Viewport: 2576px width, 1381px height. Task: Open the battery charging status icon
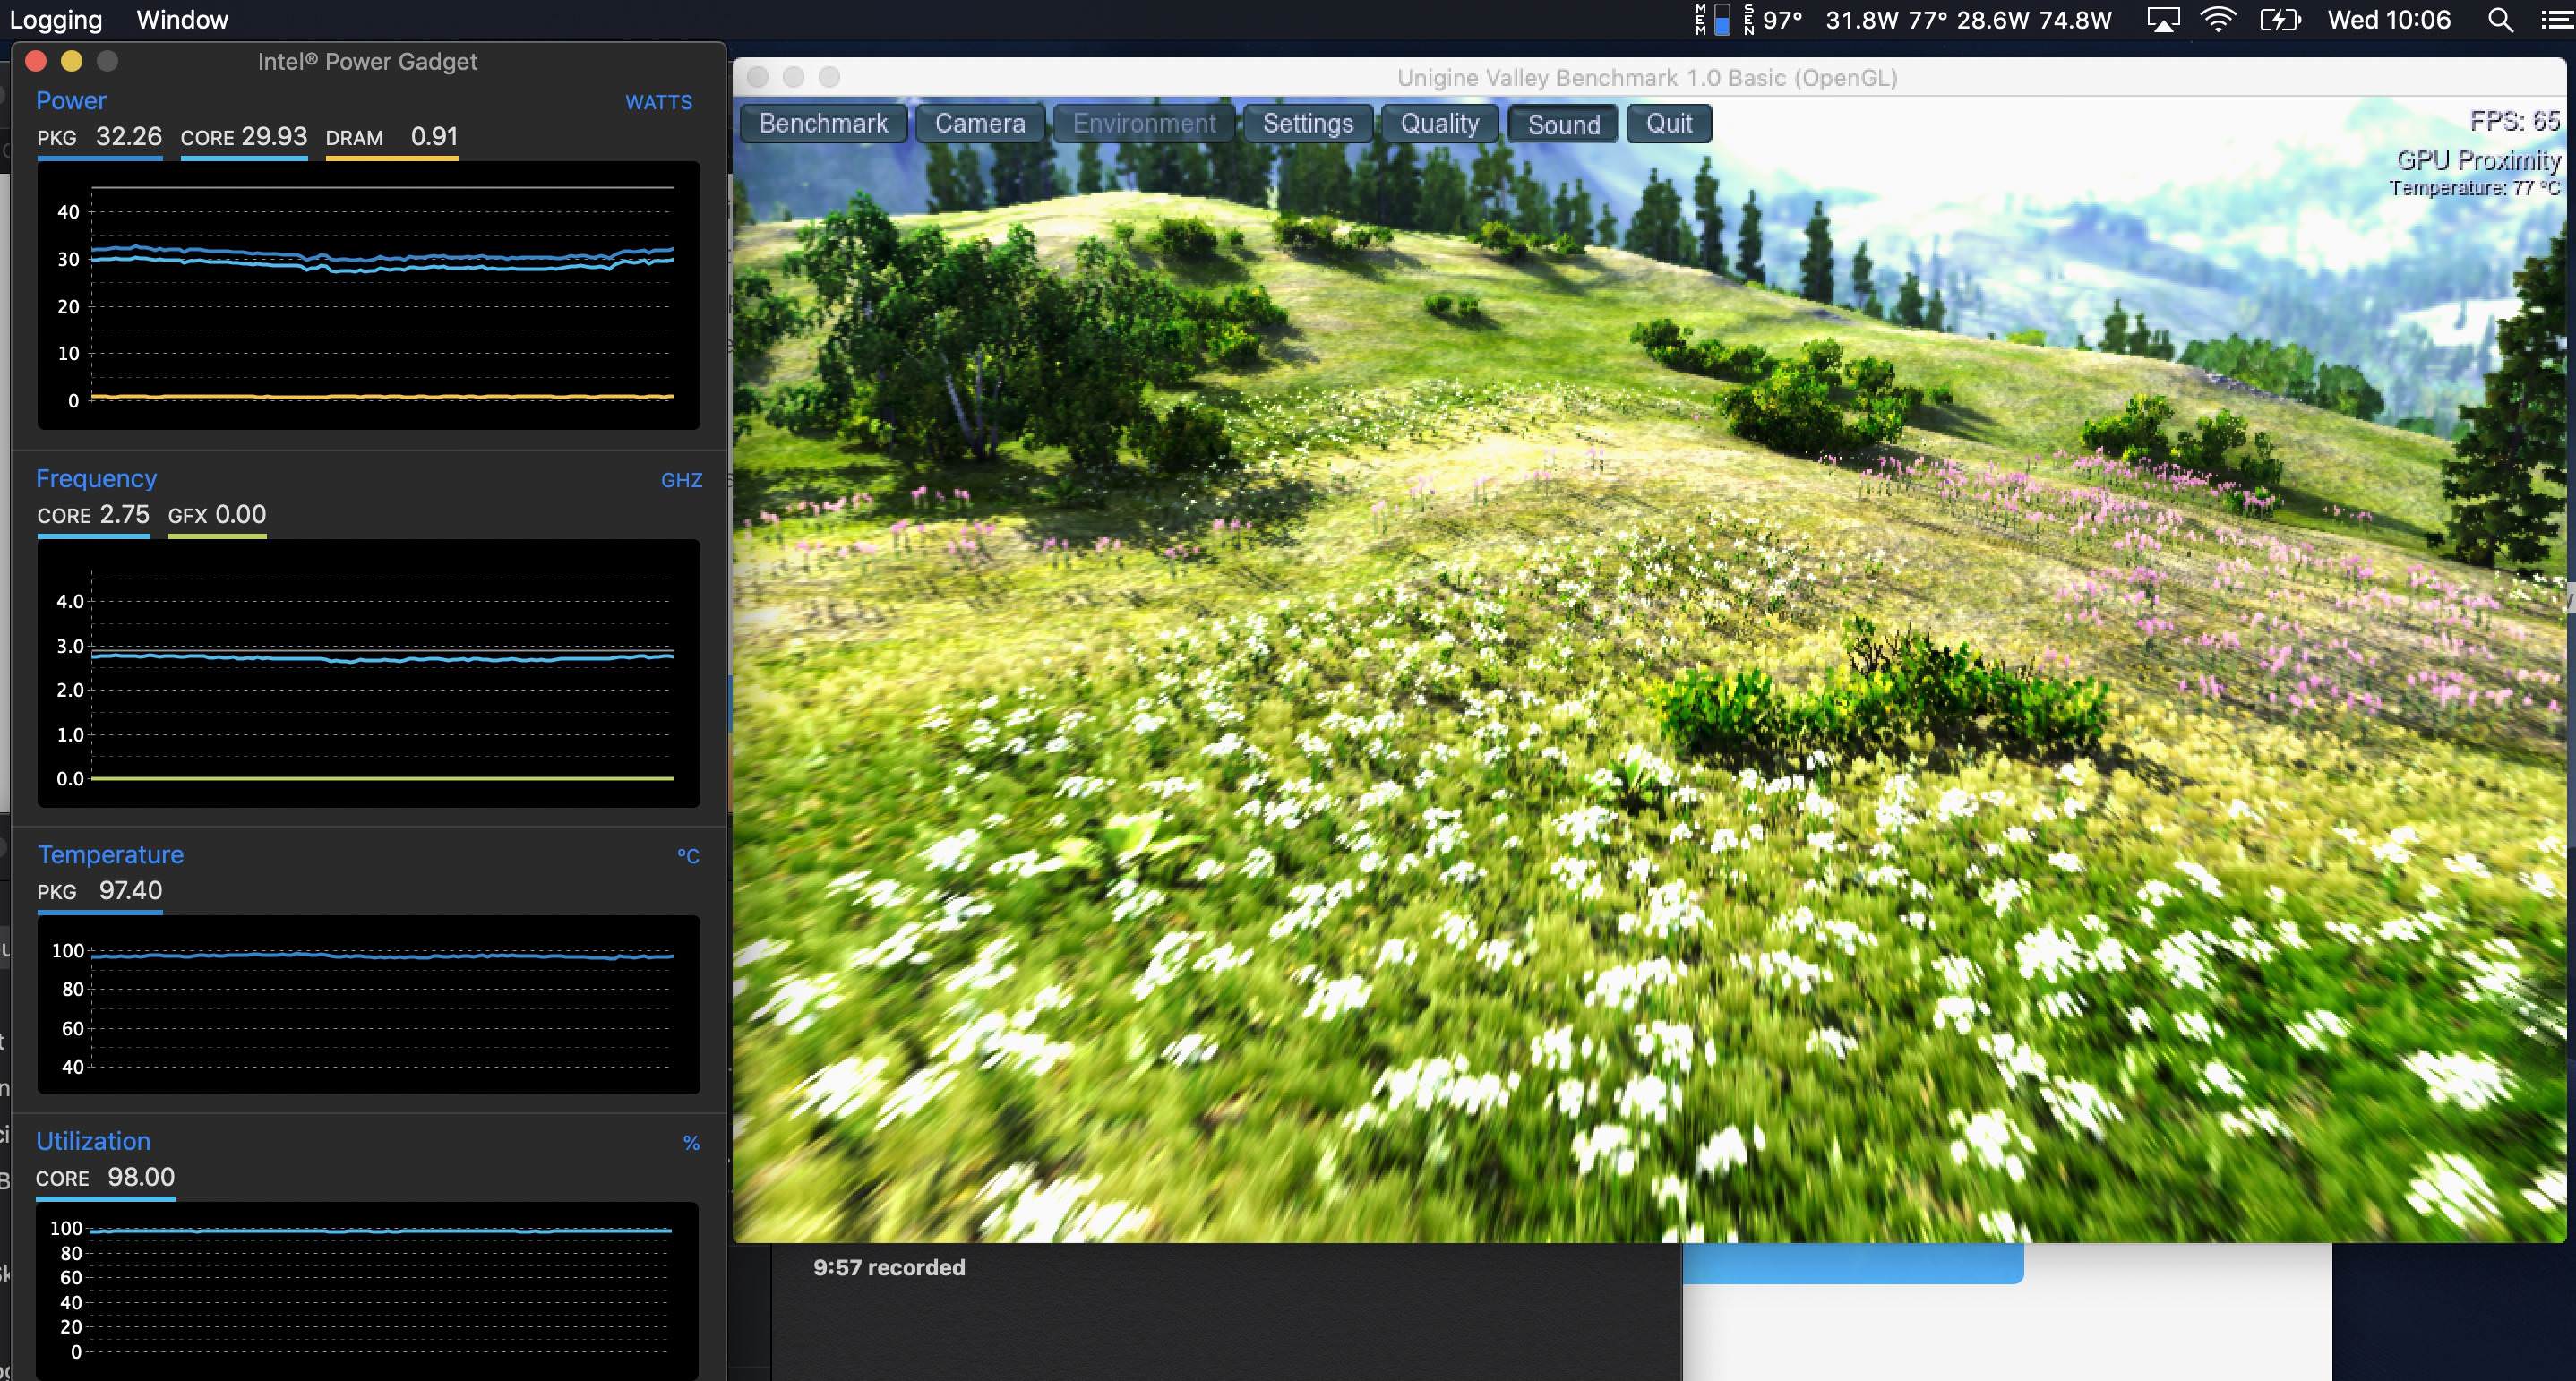(x=2280, y=20)
